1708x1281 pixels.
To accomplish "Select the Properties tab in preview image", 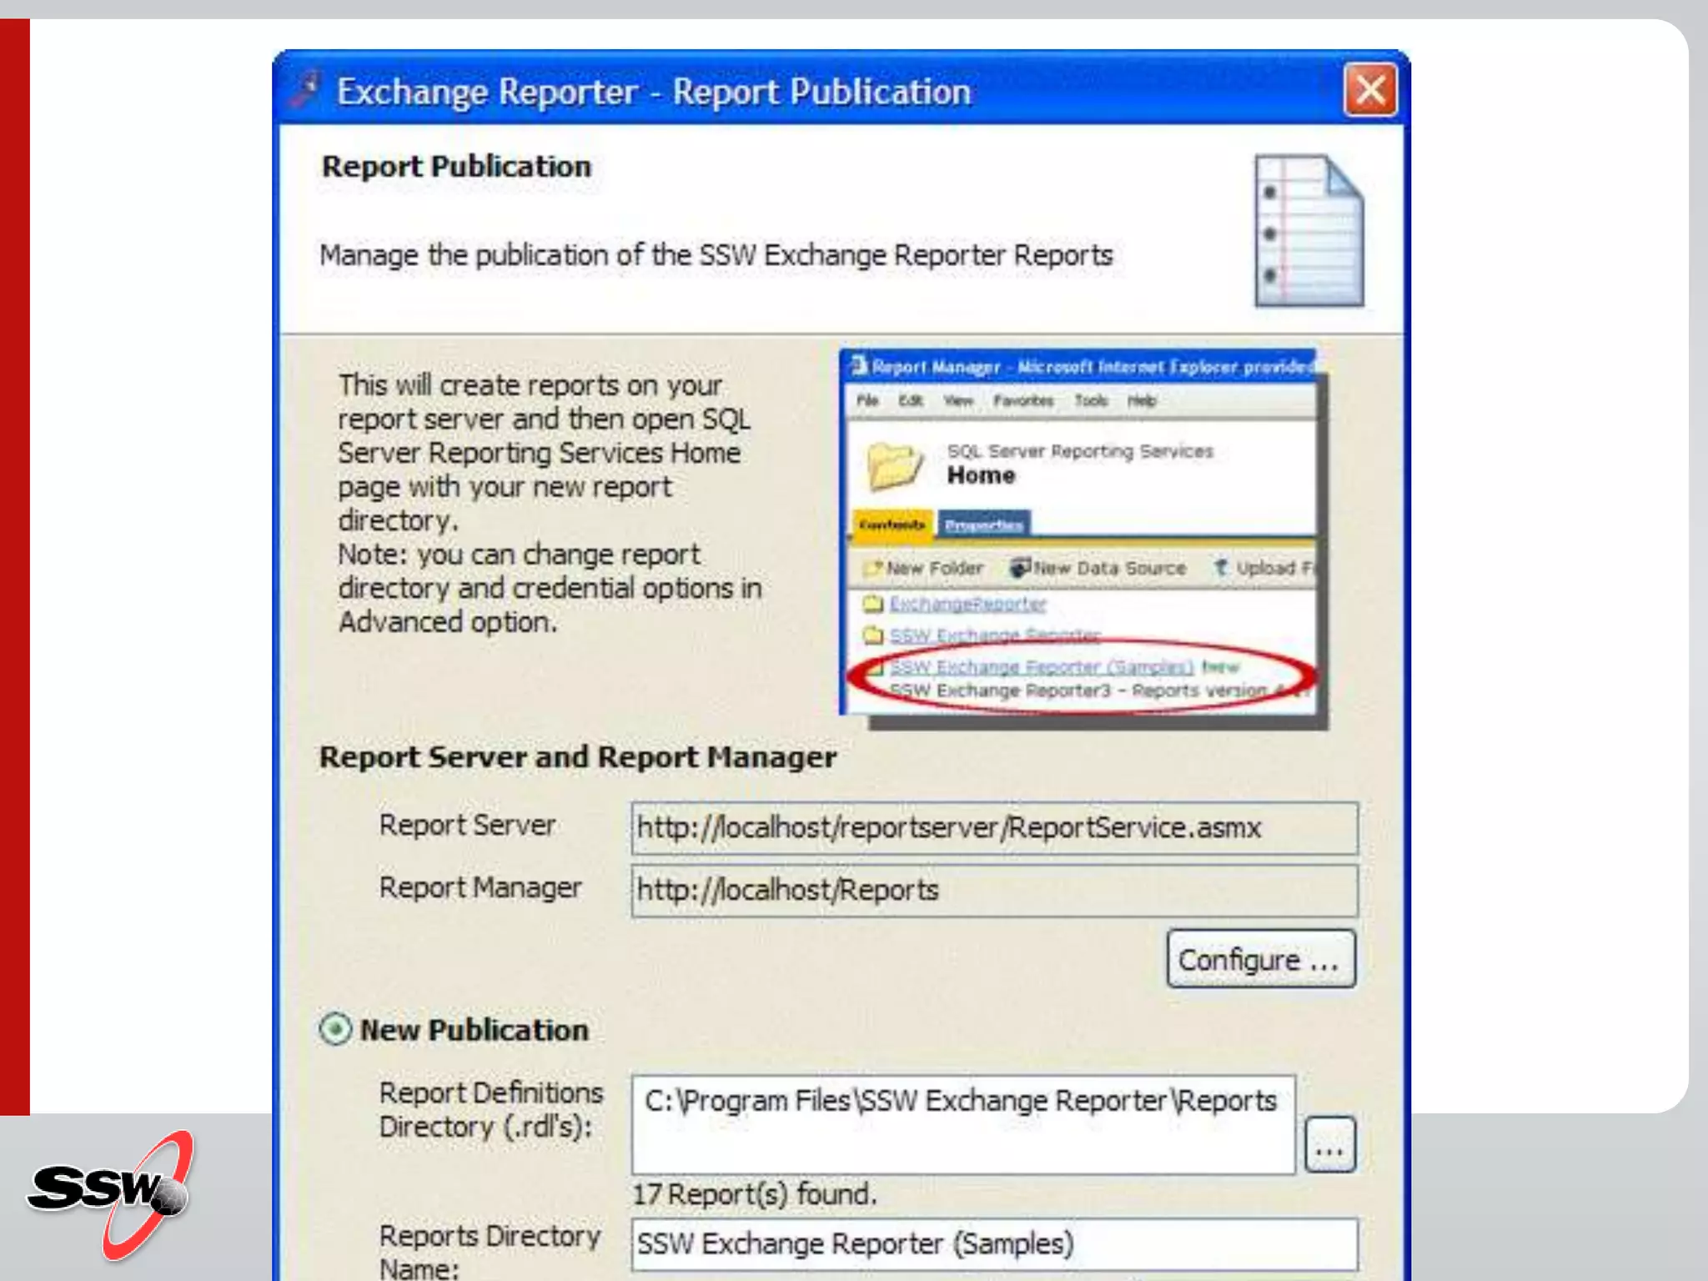I will pos(983,525).
